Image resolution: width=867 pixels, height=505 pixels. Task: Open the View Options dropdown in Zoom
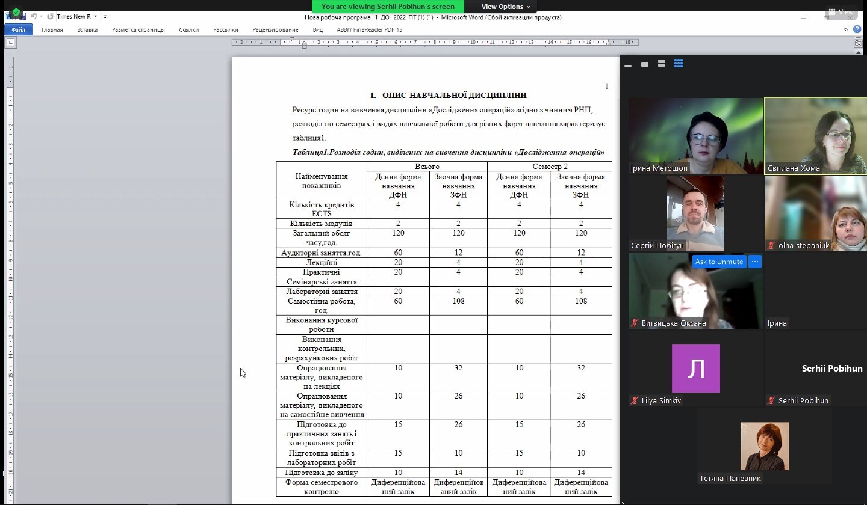tap(506, 7)
